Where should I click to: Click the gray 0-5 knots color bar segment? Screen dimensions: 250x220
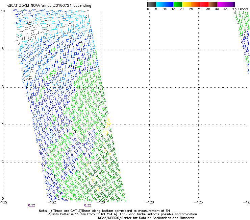click(151, 4)
